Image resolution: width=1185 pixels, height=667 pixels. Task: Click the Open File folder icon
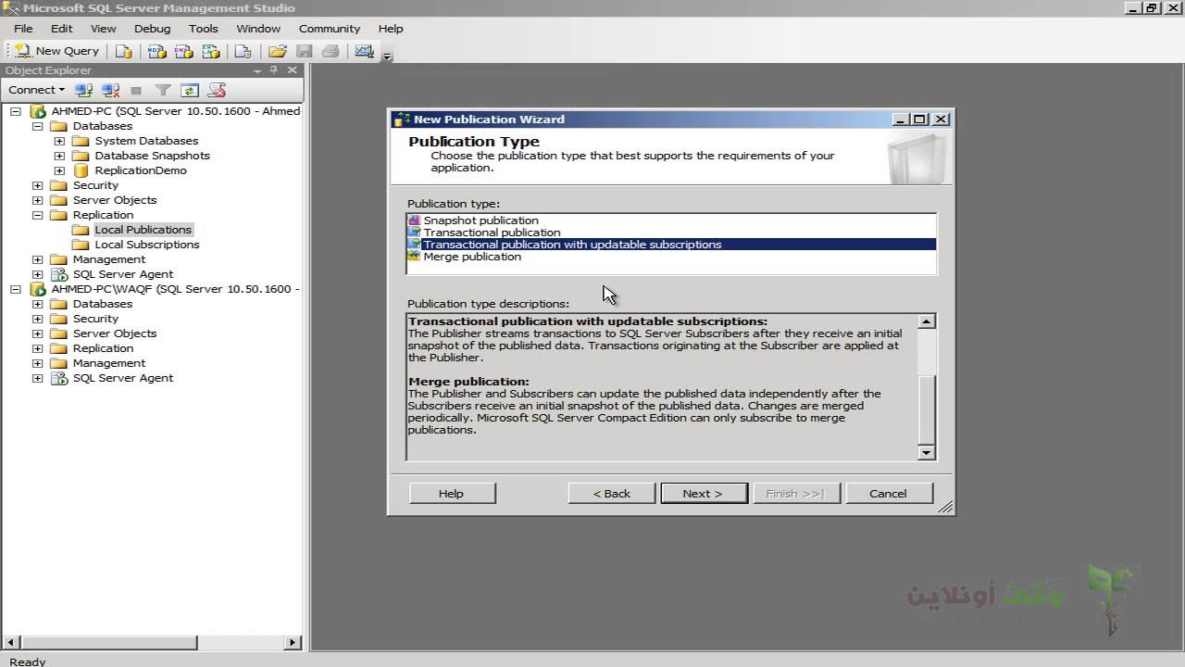point(277,51)
